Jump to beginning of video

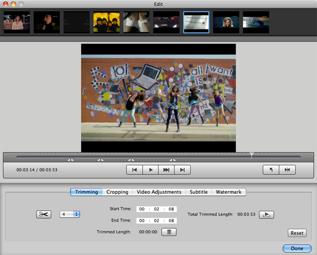coord(134,169)
